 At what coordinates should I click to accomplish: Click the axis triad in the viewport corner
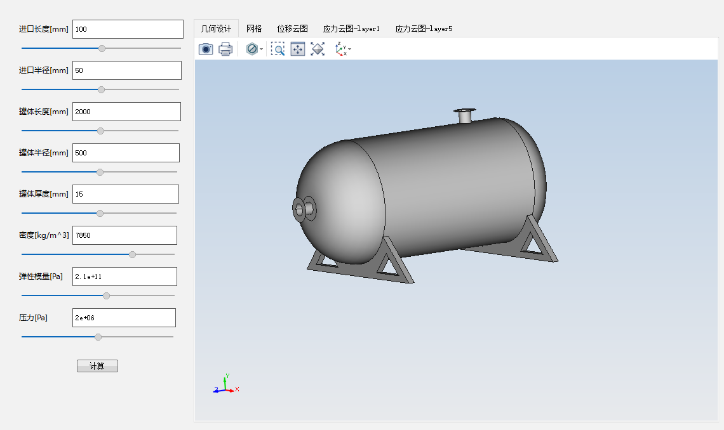(x=226, y=384)
